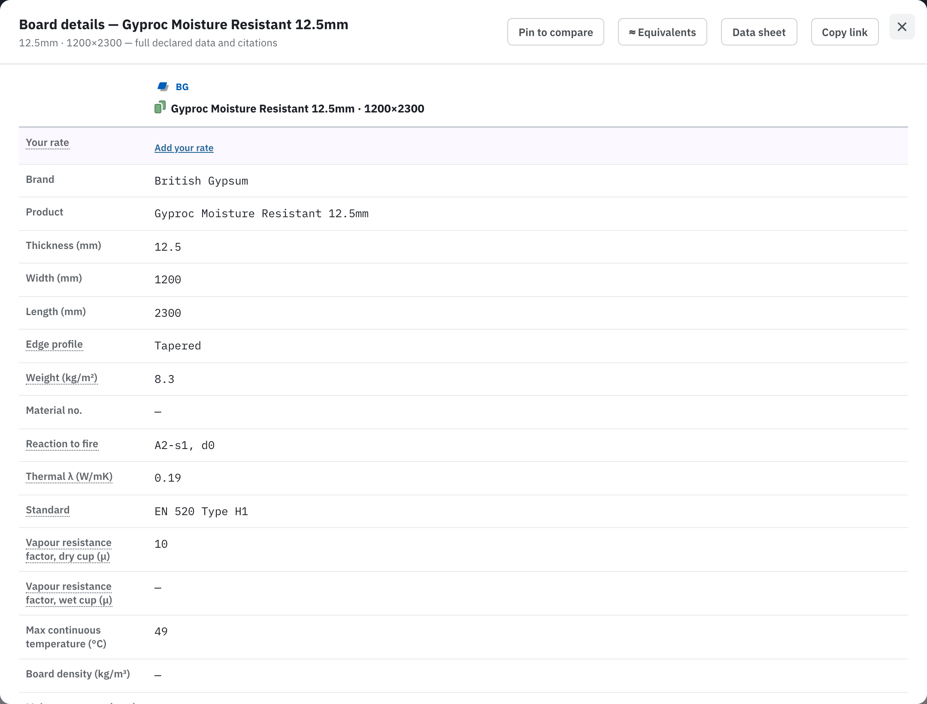Screen dimensions: 927x704
Task: Copy link to this board
Action: point(845,32)
